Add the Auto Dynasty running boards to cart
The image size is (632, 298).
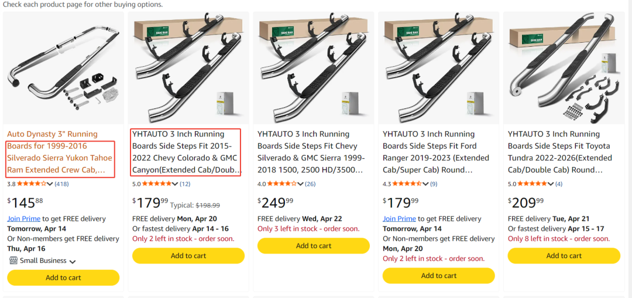63,278
